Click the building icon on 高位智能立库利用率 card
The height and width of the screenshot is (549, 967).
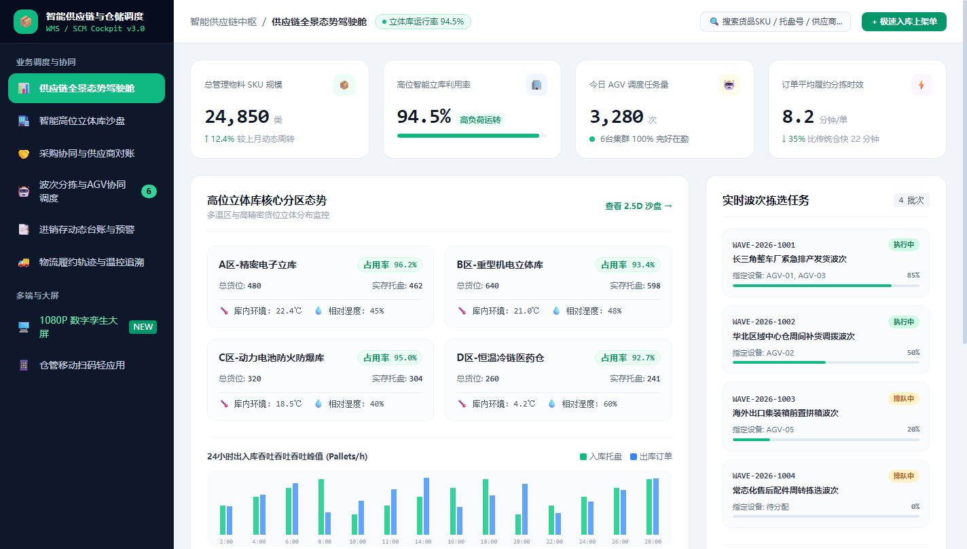[536, 85]
